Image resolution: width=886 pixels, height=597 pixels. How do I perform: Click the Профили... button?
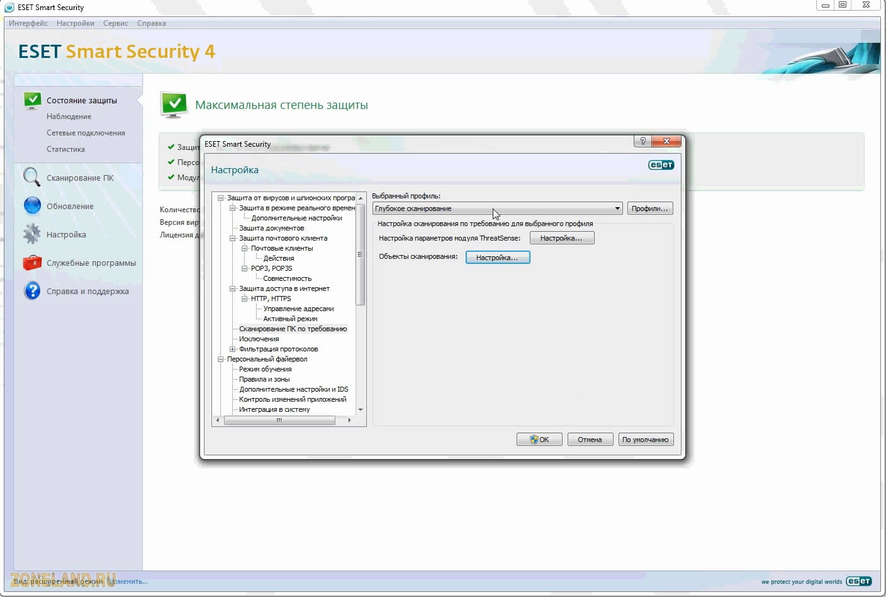point(650,208)
